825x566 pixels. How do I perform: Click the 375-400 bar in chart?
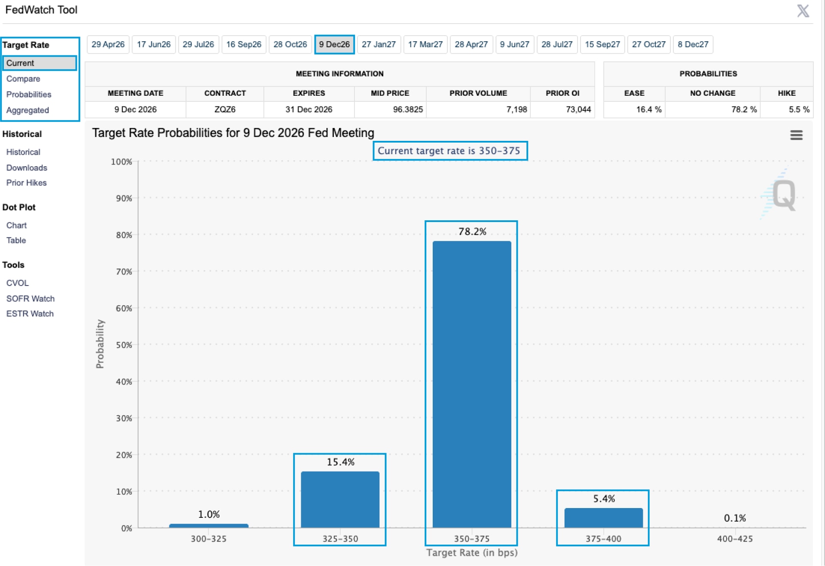(604, 518)
